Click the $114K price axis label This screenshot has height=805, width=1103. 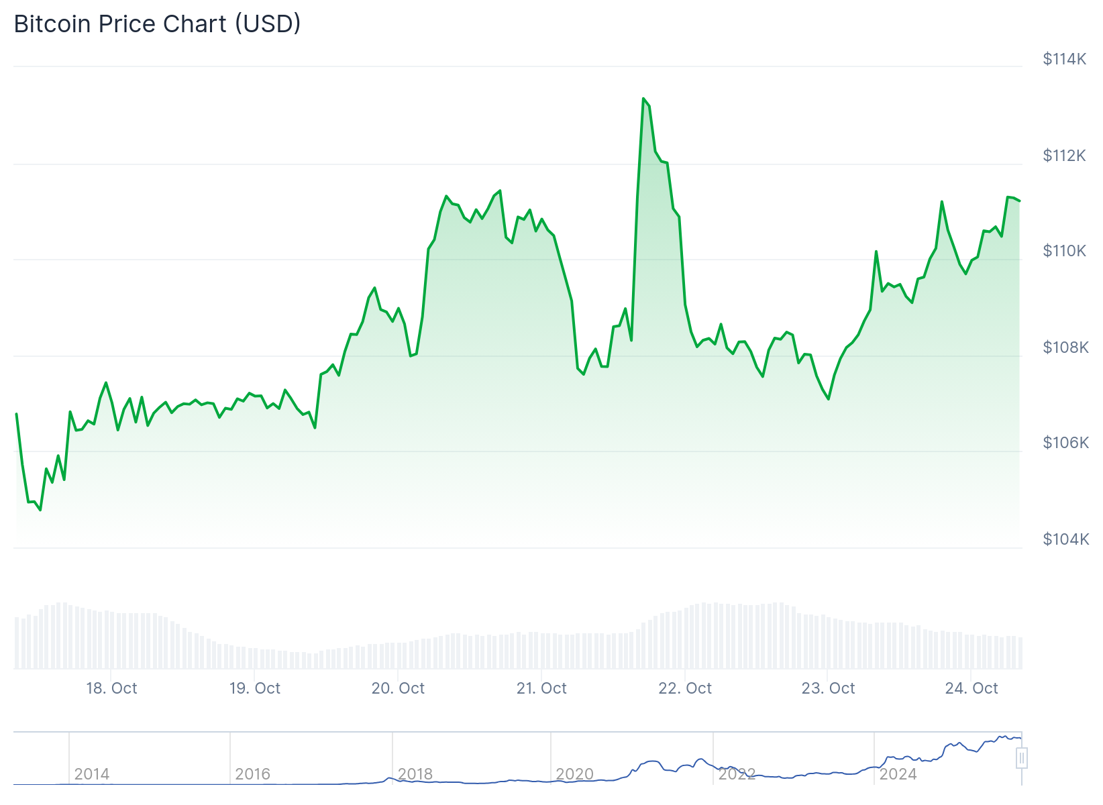[x=1065, y=59]
